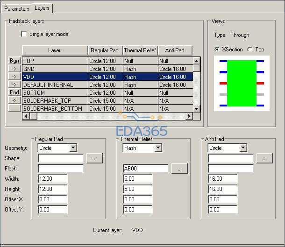Viewport: 285px width, 247px height.
Task: Select the VDD layer row
Action: coord(107,77)
